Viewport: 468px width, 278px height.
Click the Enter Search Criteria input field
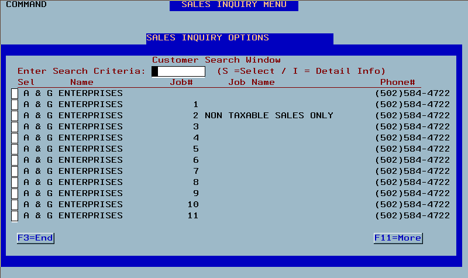[178, 71]
